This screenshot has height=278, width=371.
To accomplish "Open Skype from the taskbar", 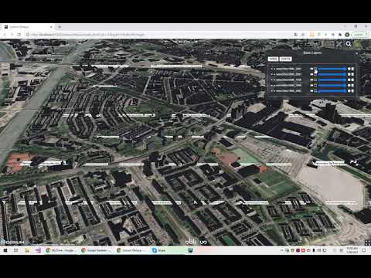I will 159,250.
